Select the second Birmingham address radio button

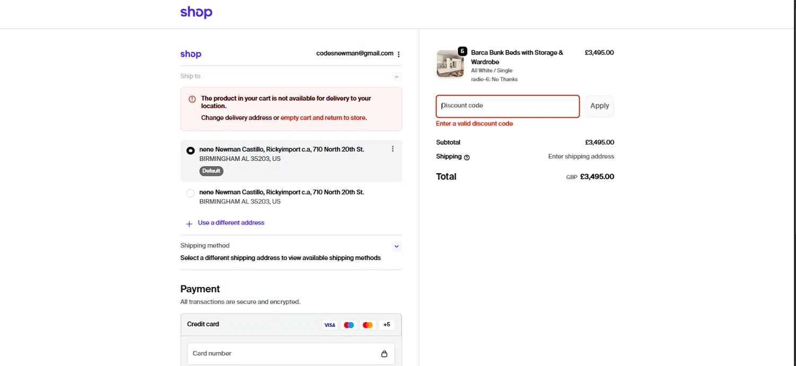(x=191, y=193)
